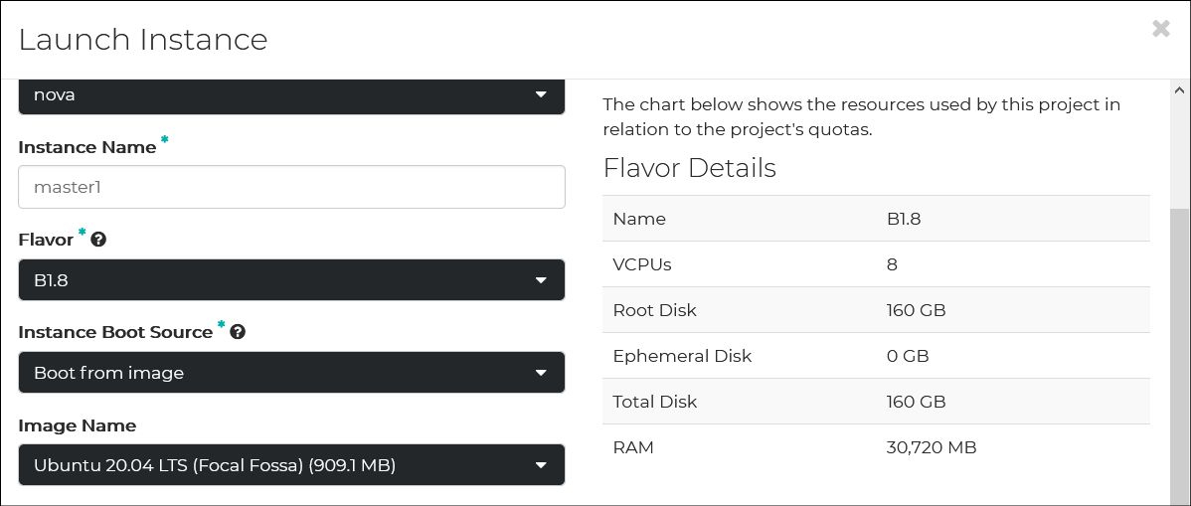The height and width of the screenshot is (506, 1191).
Task: Click the RAM value 30,720 MB
Action: (x=932, y=447)
